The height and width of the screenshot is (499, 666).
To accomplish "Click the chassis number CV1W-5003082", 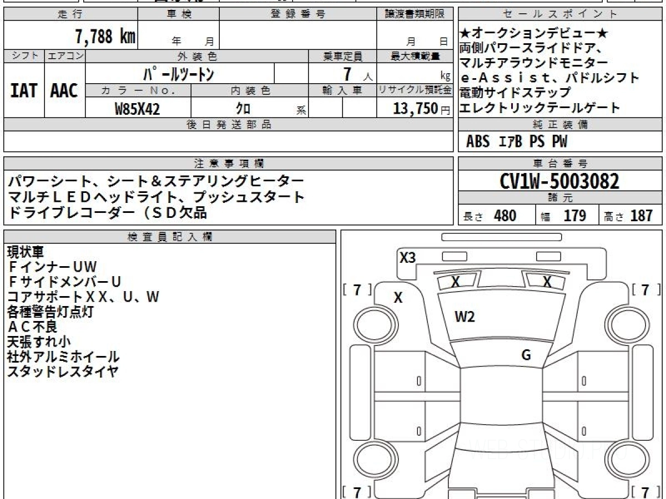I will click(x=559, y=181).
